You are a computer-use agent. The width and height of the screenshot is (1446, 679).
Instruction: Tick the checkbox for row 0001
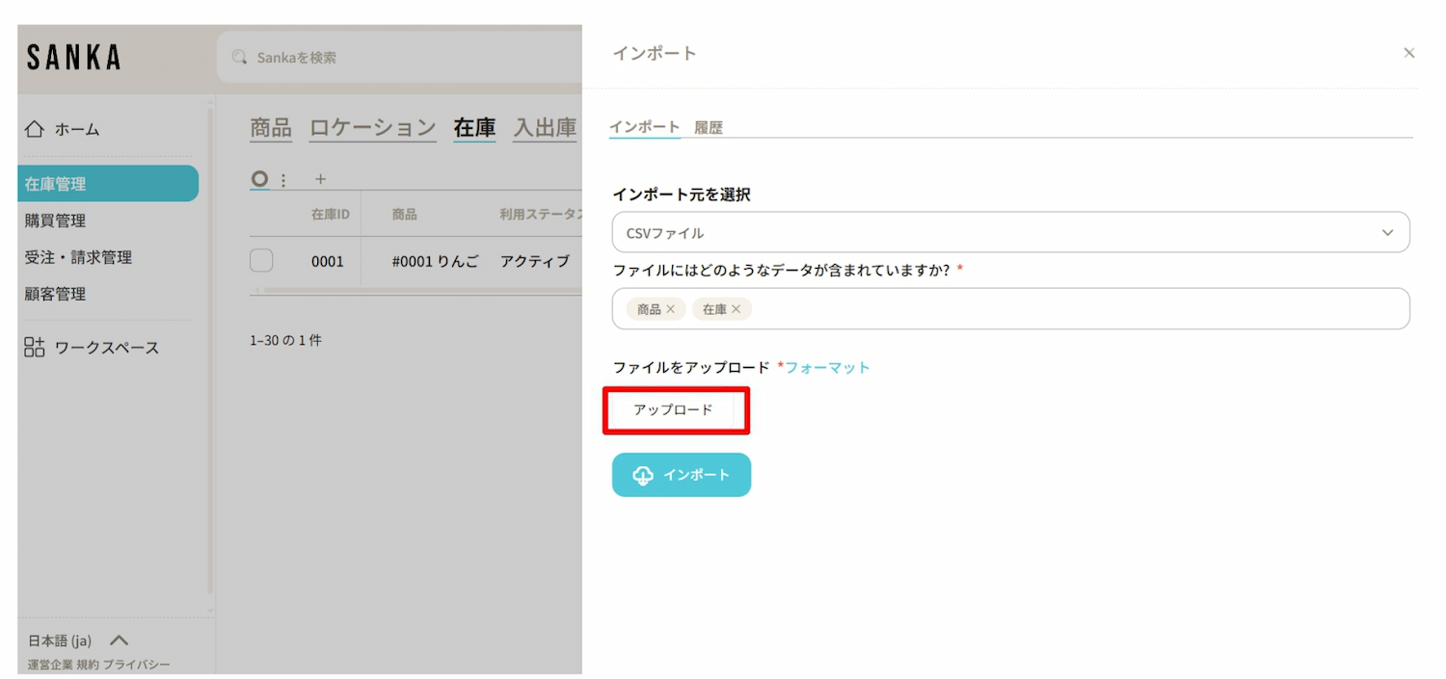pos(261,261)
